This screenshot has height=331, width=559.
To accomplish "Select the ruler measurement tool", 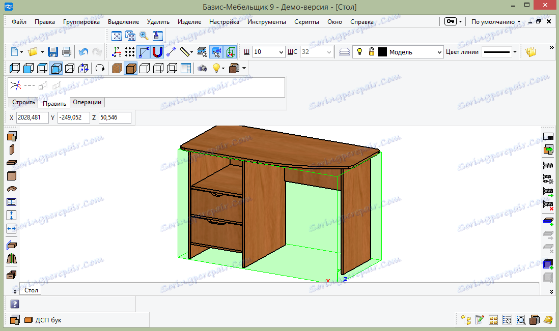I will 185,52.
